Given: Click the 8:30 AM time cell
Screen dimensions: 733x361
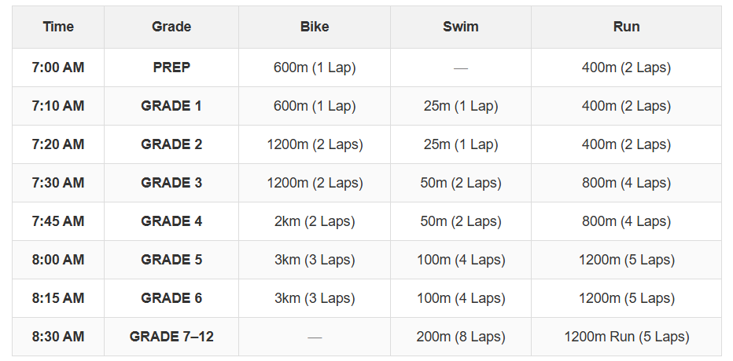Looking at the screenshot, I should 58,337.
